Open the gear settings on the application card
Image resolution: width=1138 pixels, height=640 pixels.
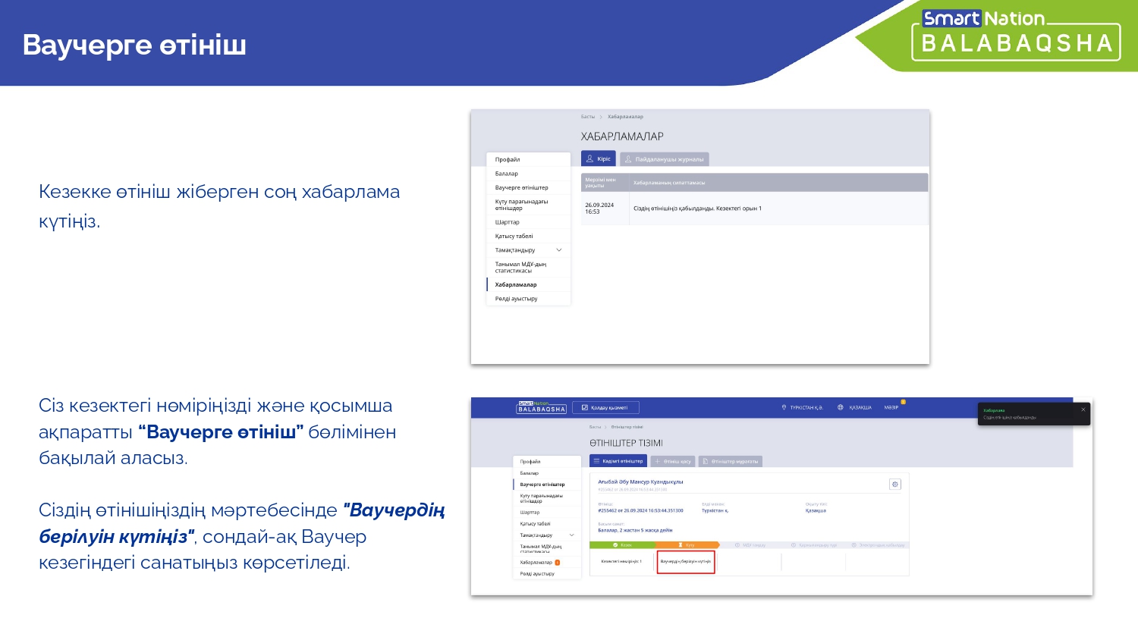[894, 485]
